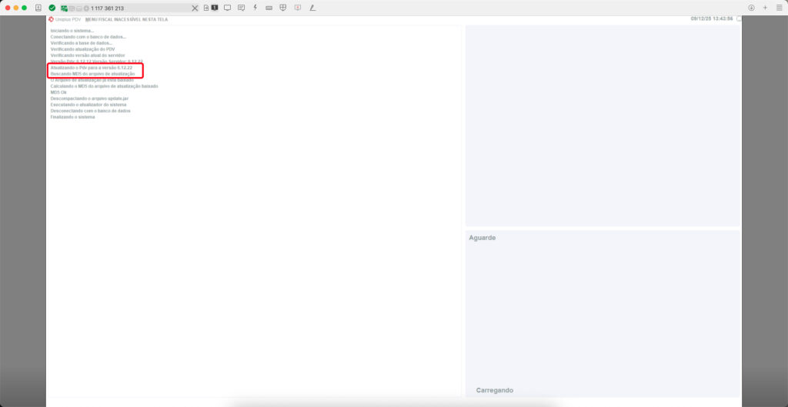Click the MENU FISCAL INACESSÍVEL NESTA TELA label
The width and height of the screenshot is (788, 407).
(x=126, y=19)
